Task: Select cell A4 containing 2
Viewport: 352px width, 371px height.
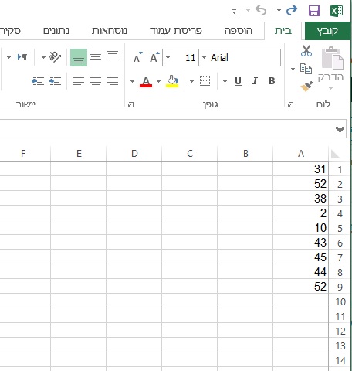Action: [301, 213]
